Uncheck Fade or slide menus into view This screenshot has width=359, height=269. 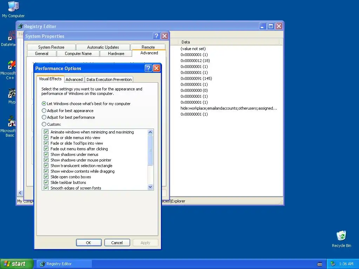click(x=46, y=137)
